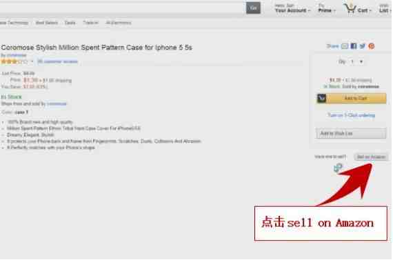The image size is (393, 260).
Task: Share via email icon
Action: pyautogui.click(x=345, y=46)
